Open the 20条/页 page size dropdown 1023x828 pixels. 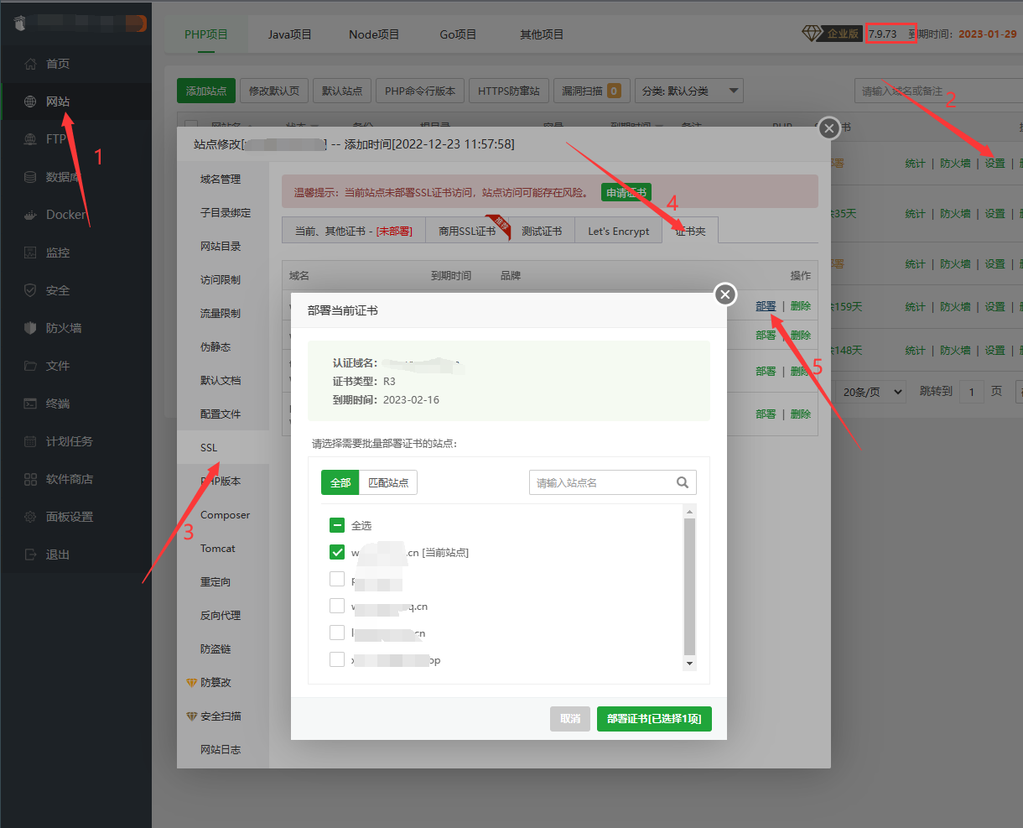(x=872, y=392)
